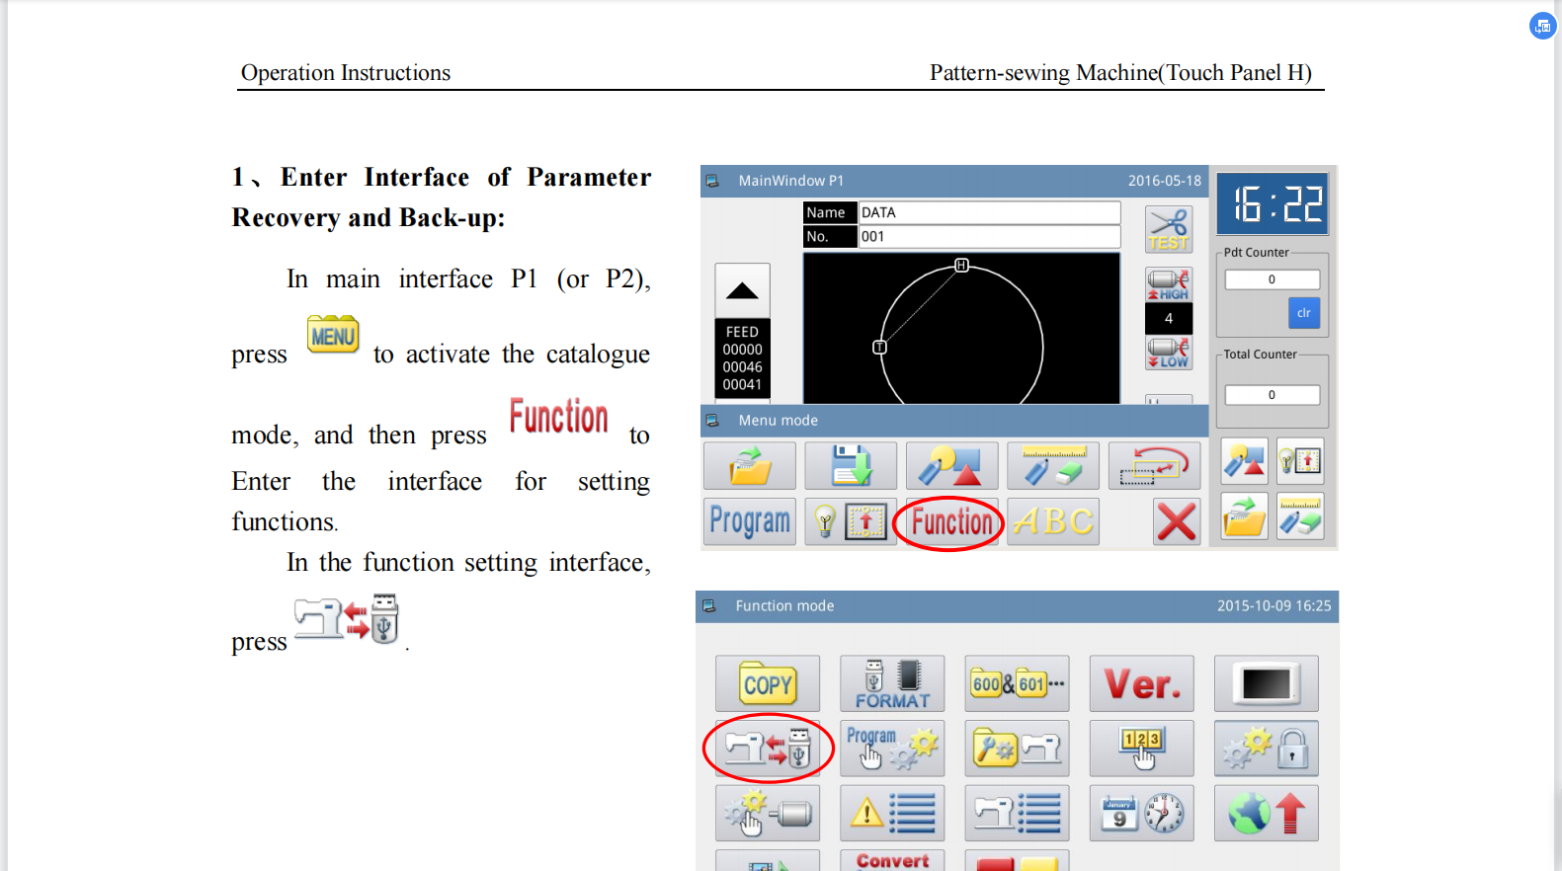Click the ruler-eraser icon in the right side panel
Viewport: 1562px width, 871px height.
(1300, 516)
